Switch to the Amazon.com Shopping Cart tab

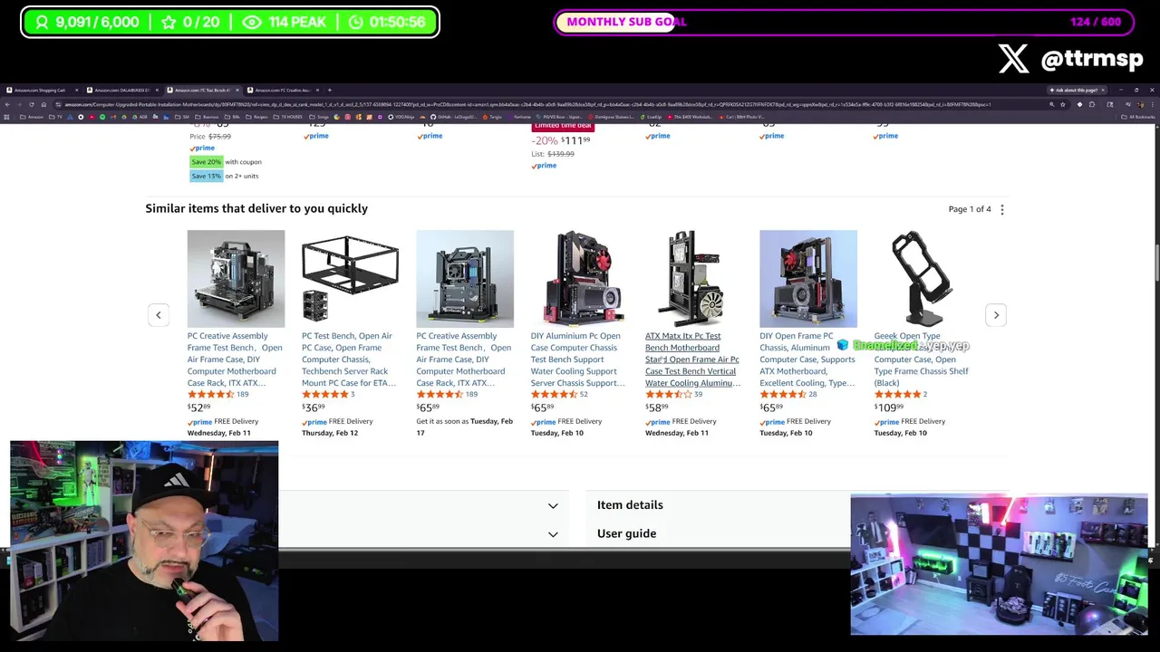point(40,90)
